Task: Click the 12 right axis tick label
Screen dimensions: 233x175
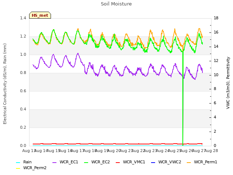Action: (x=216, y=61)
